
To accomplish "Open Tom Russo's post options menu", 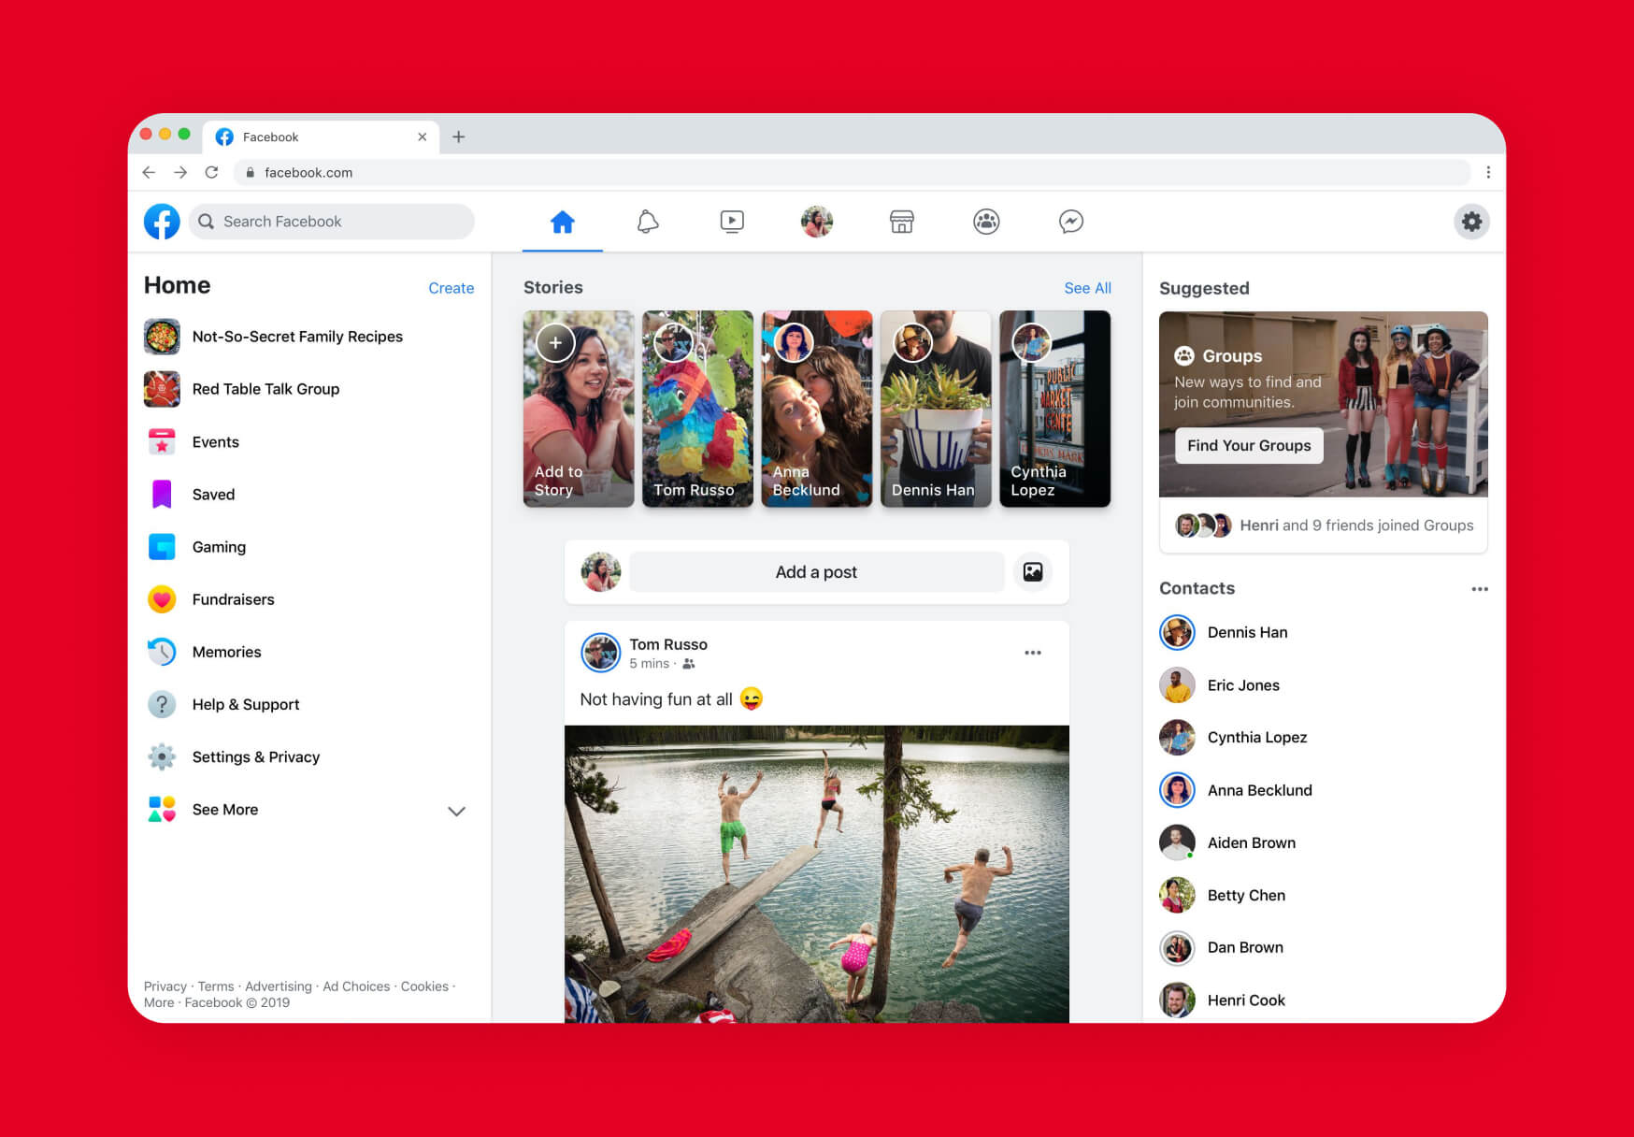I will point(1033,652).
